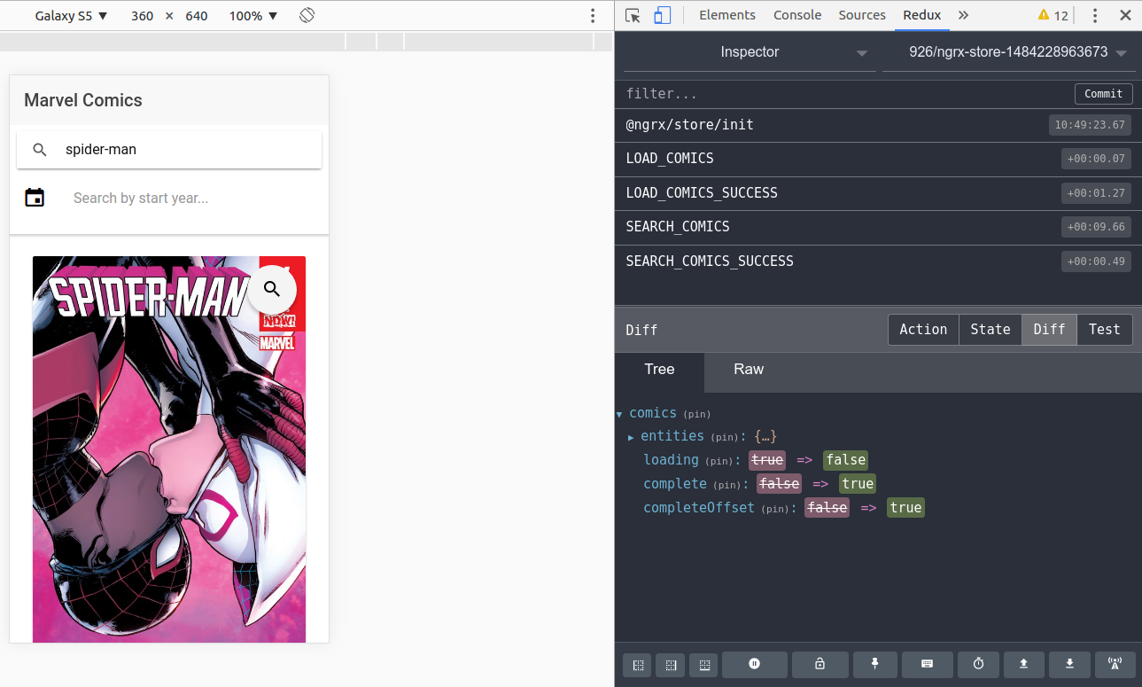Viewport: 1142px width, 687px height.
Task: Click the Search by start year field
Action: pyautogui.click(x=193, y=199)
